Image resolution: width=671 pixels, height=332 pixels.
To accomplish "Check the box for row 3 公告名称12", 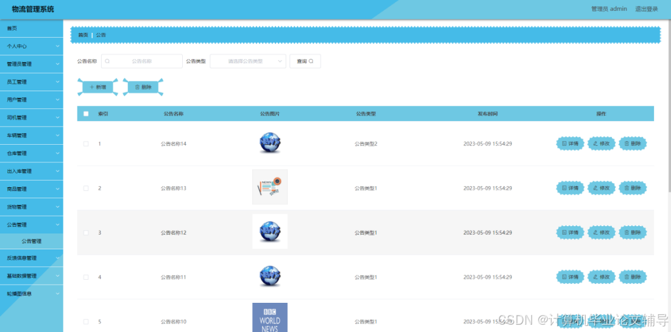I will [86, 232].
